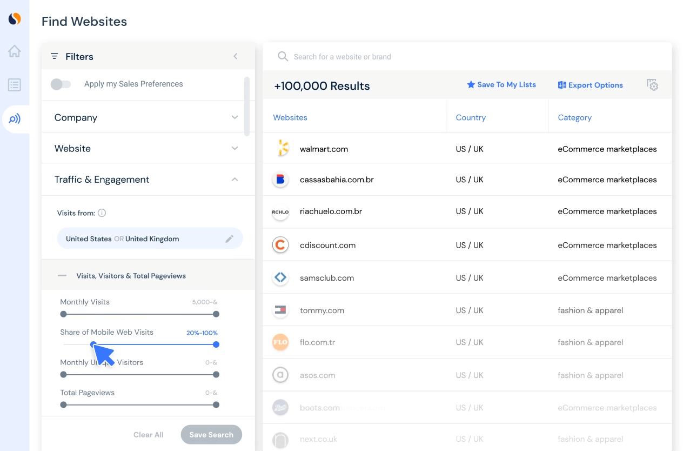Click the Save Search button
Viewport: 683px width, 451px height.
pyautogui.click(x=211, y=435)
